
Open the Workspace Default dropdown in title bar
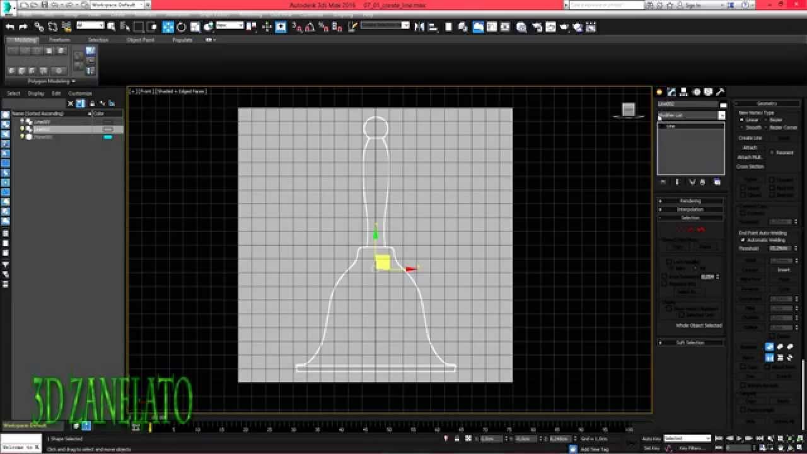pos(116,4)
